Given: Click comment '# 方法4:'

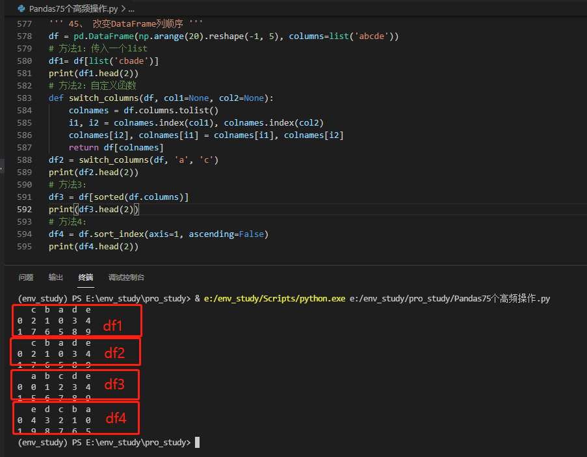Looking at the screenshot, I should [x=68, y=221].
